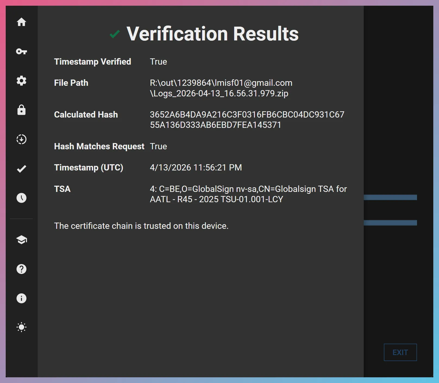This screenshot has width=439, height=383.
Task: Open the download timestamps section
Action: click(x=21, y=140)
